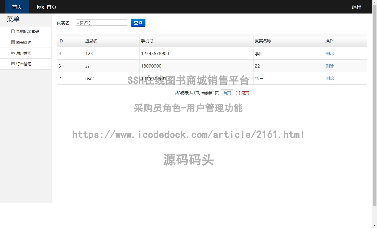Click login name 123 cell

tap(112, 53)
